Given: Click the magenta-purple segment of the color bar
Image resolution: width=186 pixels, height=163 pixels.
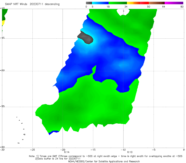Looking at the screenshot, I should click(x=174, y=3).
